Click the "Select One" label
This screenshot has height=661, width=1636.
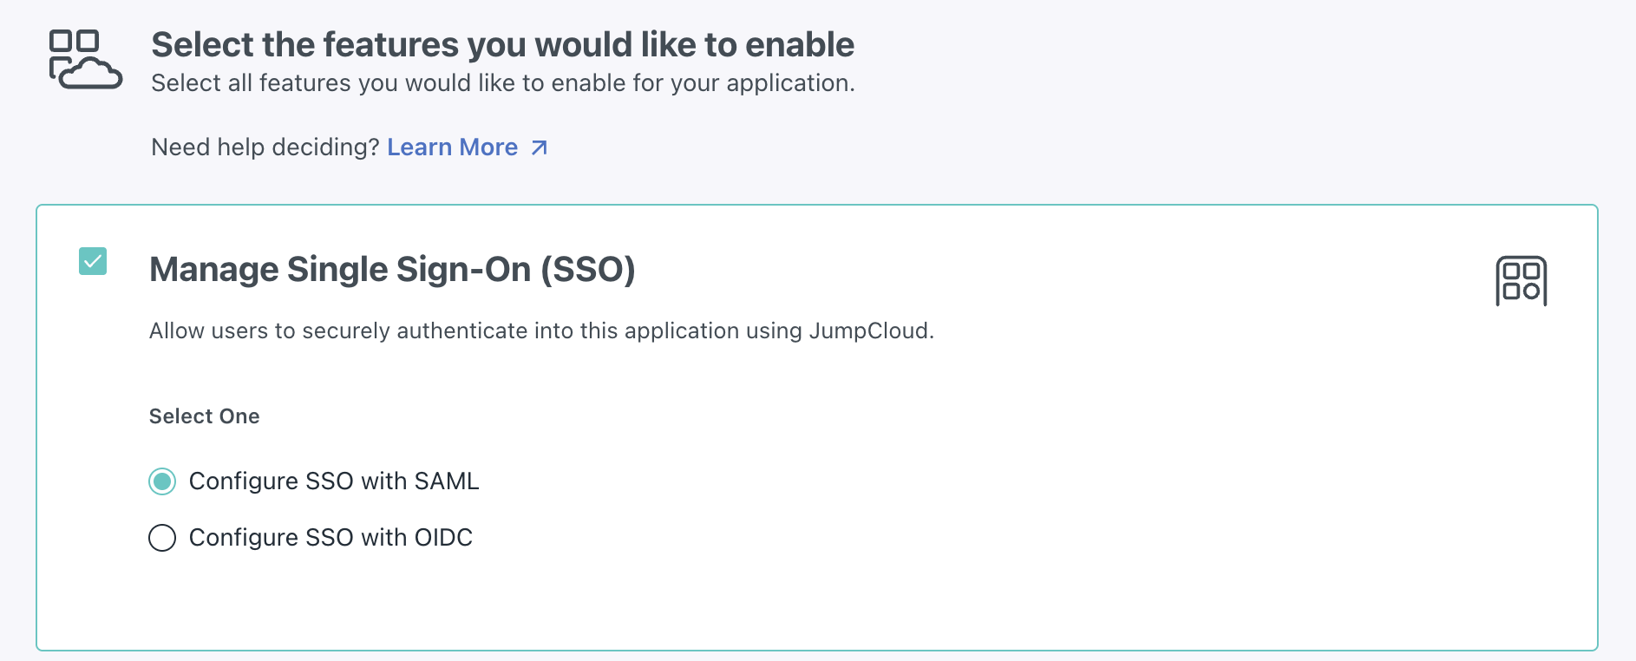tap(204, 416)
